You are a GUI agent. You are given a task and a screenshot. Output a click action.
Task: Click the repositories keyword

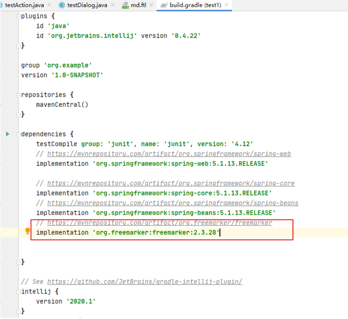point(44,95)
